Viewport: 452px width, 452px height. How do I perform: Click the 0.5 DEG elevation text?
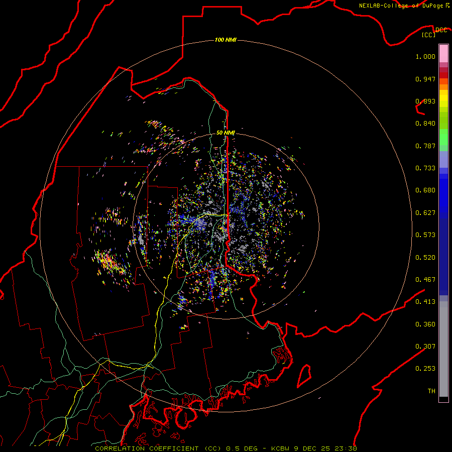[242, 448]
